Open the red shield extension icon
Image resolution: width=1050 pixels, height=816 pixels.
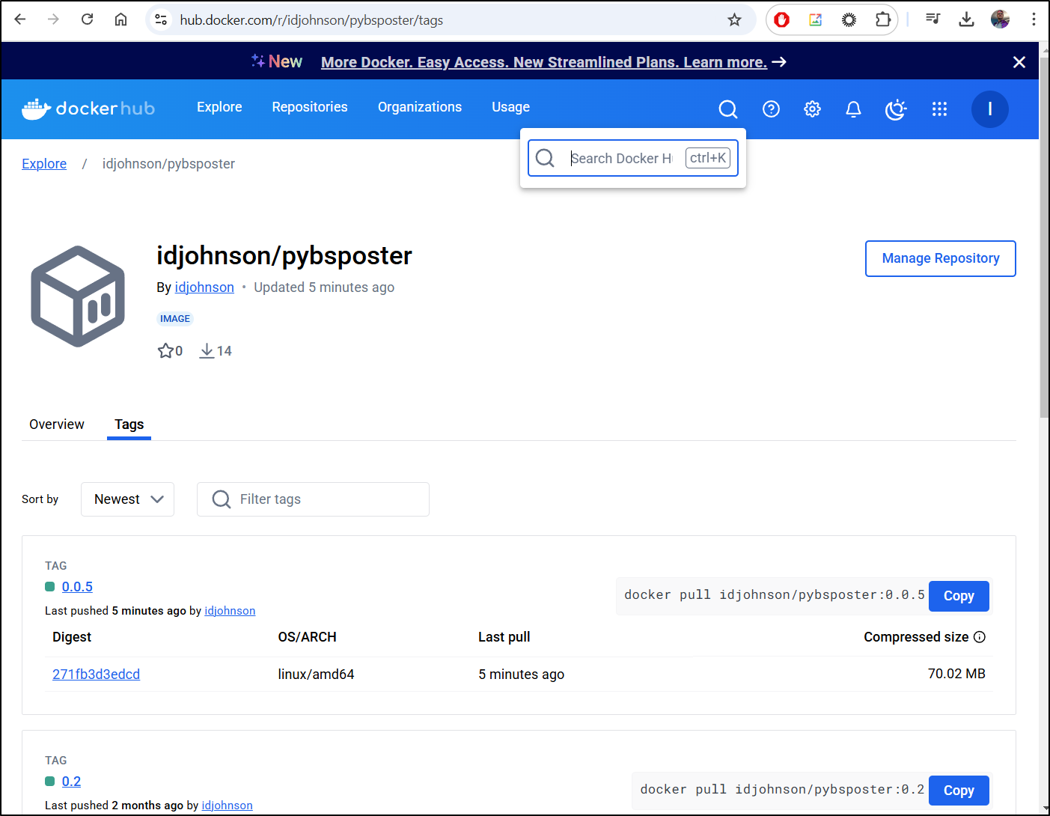[x=782, y=20]
